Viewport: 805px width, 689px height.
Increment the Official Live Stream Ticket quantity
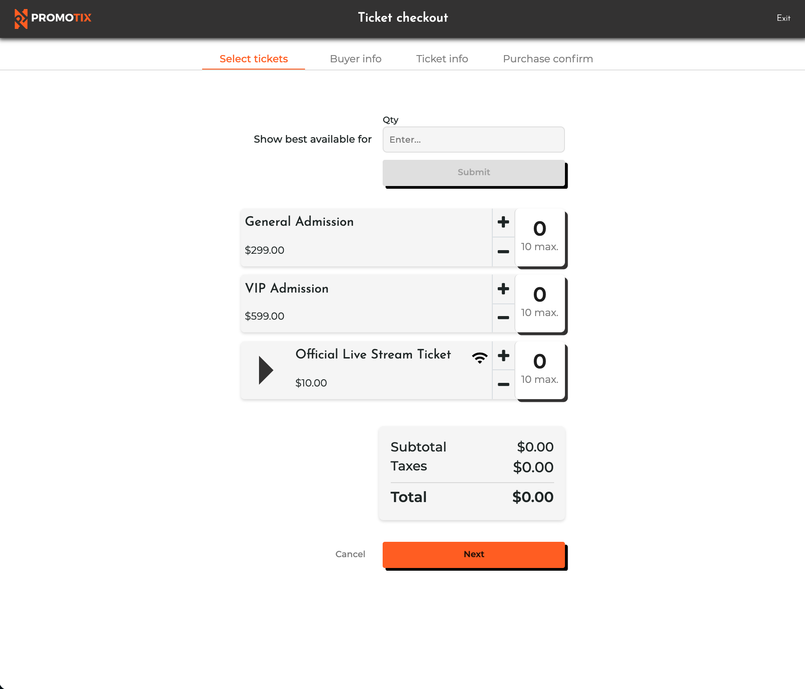click(x=503, y=356)
